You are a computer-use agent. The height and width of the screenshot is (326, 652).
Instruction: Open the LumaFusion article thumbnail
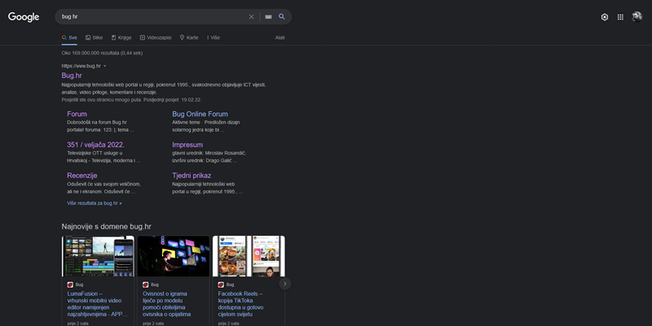(98, 256)
